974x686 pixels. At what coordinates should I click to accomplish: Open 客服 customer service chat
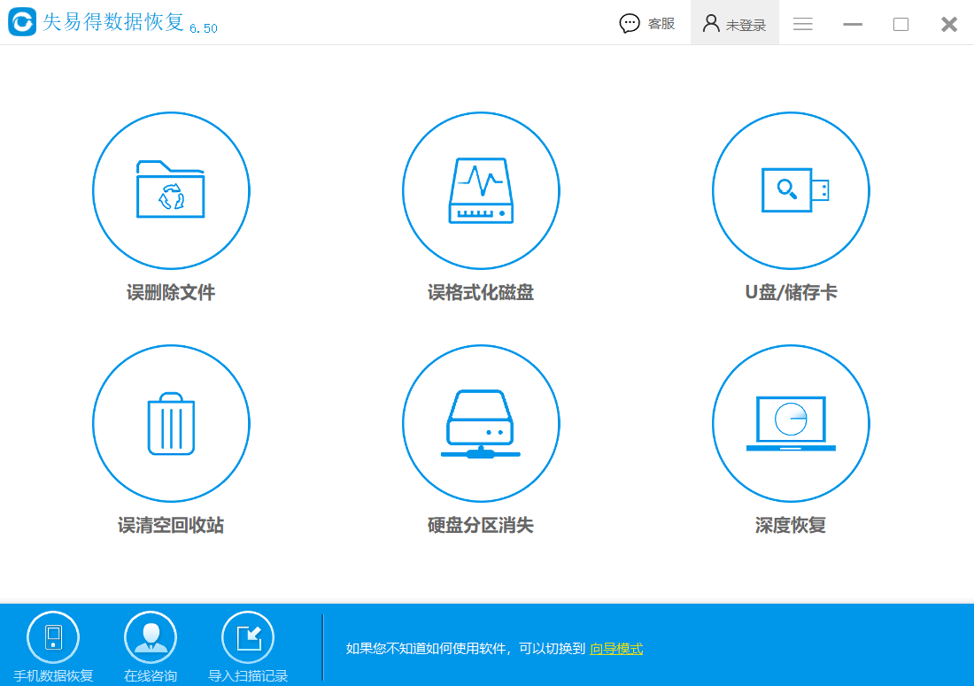tap(649, 23)
